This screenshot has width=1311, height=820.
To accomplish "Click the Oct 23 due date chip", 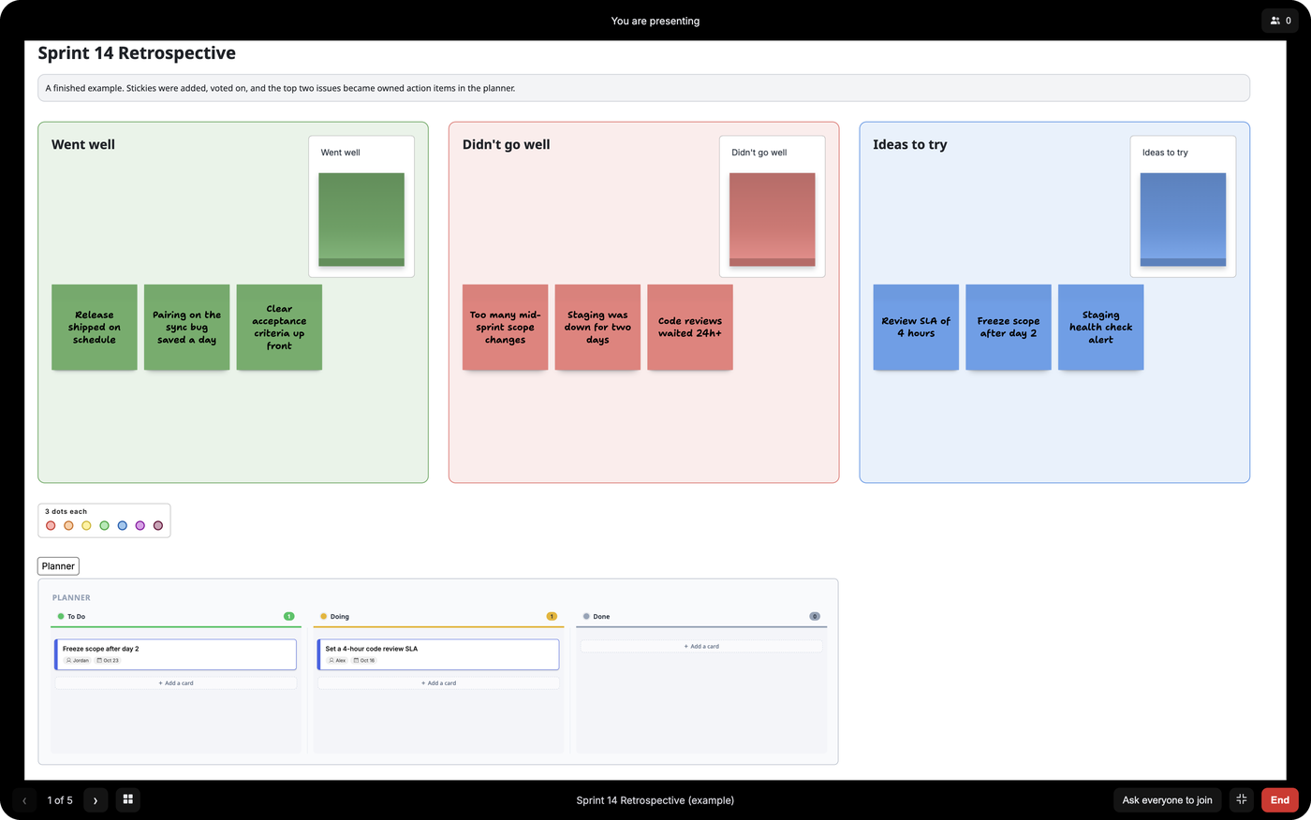I will 108,661.
